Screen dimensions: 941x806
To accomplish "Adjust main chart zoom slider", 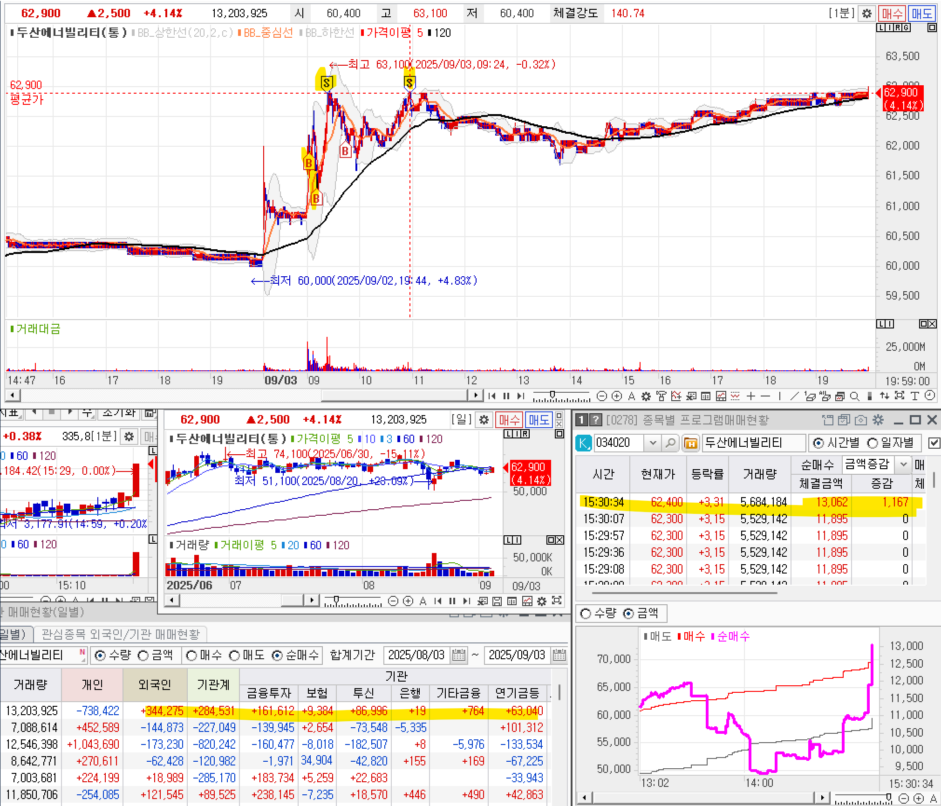I will pyautogui.click(x=552, y=395).
